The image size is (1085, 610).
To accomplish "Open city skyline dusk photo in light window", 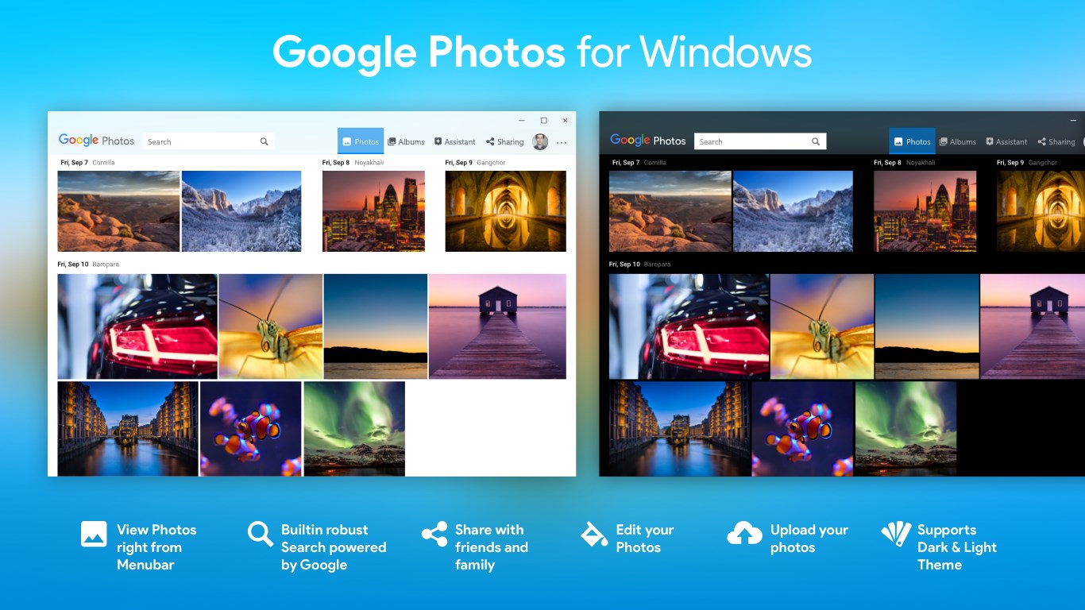I will tap(373, 211).
